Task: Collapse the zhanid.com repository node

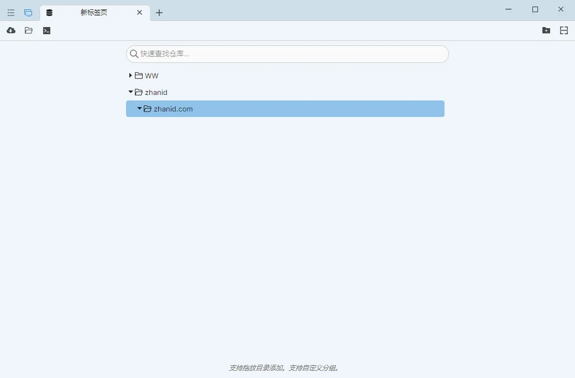Action: 139,109
